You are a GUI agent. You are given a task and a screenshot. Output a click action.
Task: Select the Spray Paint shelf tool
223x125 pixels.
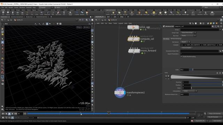tap(58, 13)
